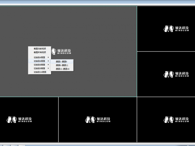Choose 截图所有视频 from the context menu
The height and width of the screenshot is (146, 195).
[x=40, y=52]
